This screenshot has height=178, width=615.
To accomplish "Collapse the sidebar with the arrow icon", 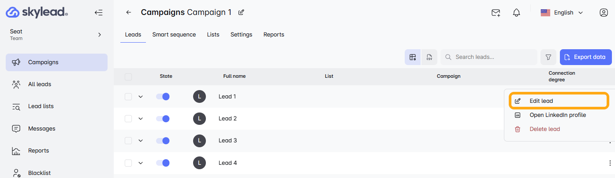I will (99, 13).
